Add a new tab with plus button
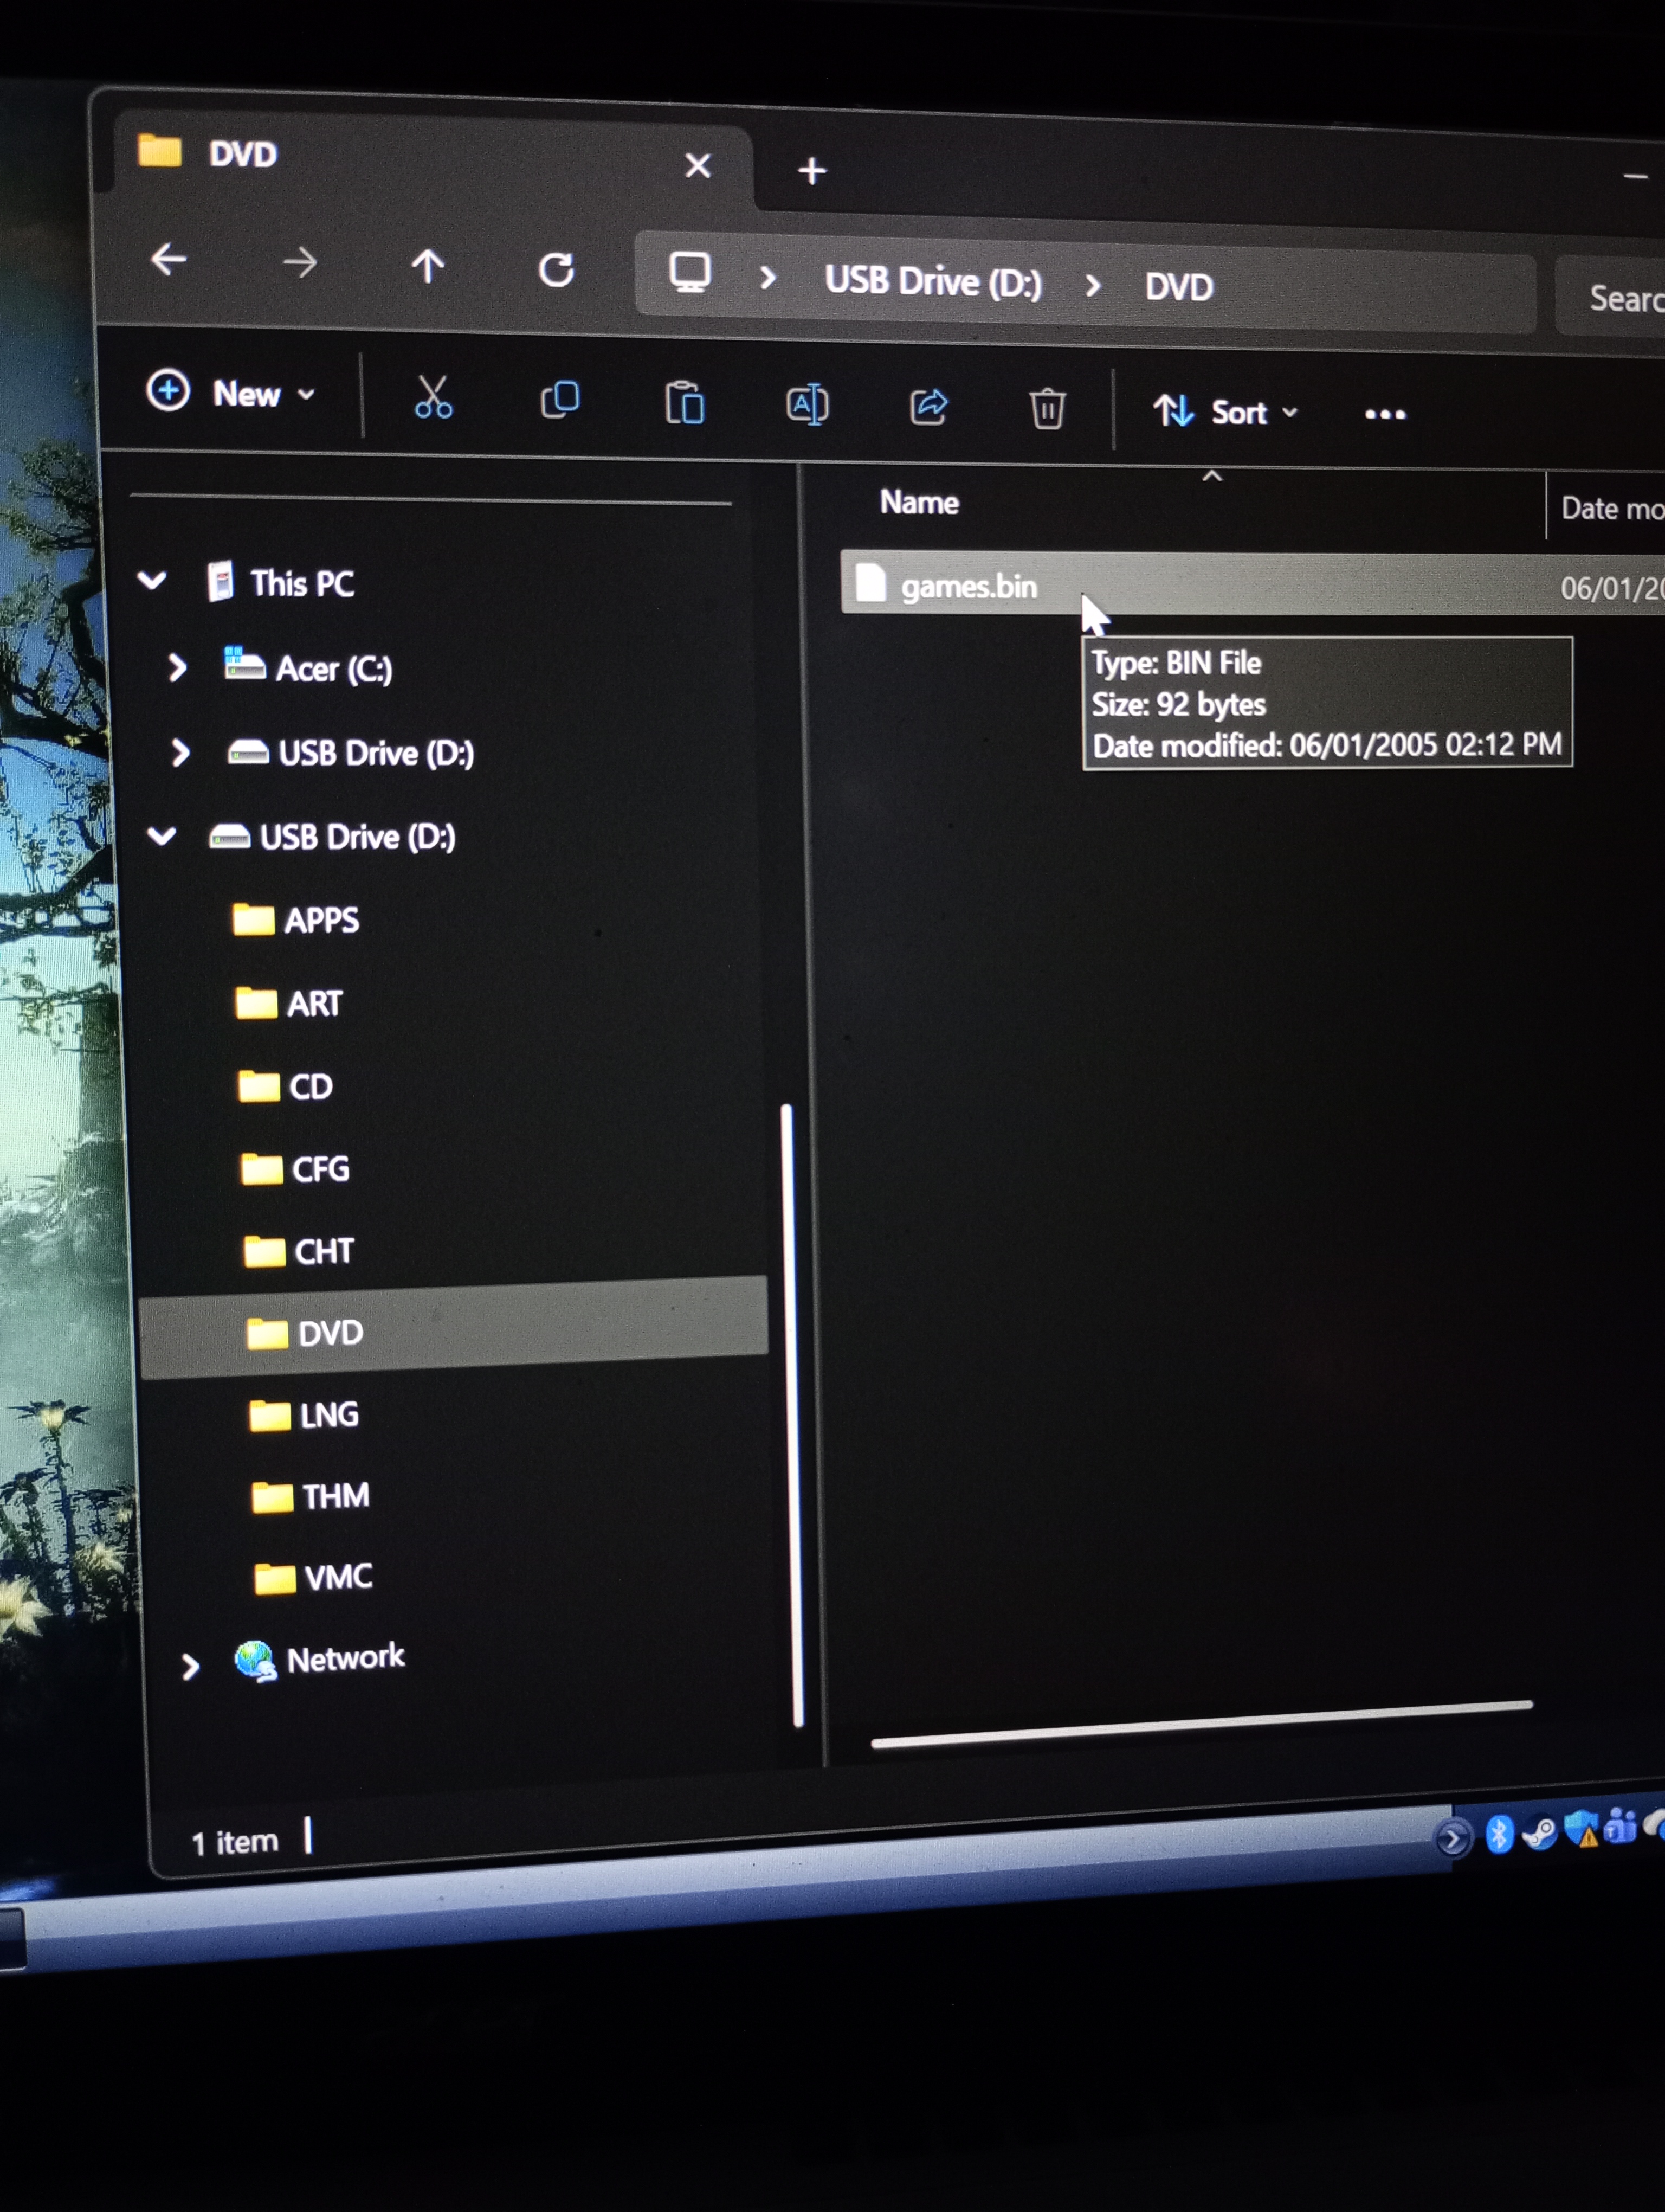 (811, 171)
